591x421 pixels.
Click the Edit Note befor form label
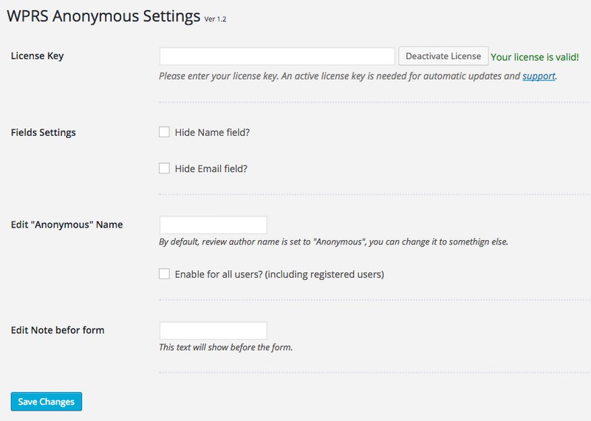(58, 330)
